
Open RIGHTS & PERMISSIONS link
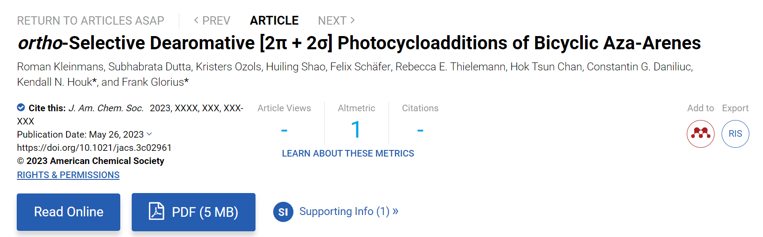(x=68, y=175)
